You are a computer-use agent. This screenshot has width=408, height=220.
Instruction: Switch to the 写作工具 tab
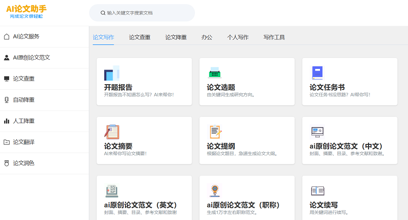[x=274, y=38]
